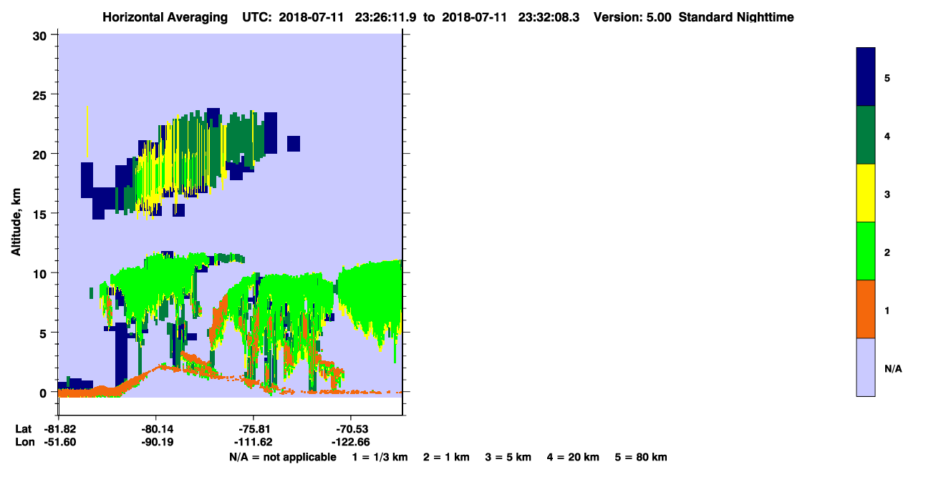Click the isolated dark blue block near 21 km

point(294,144)
